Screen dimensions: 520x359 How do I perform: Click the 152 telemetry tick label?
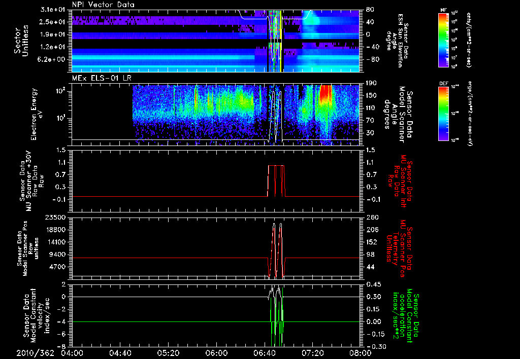371,242
